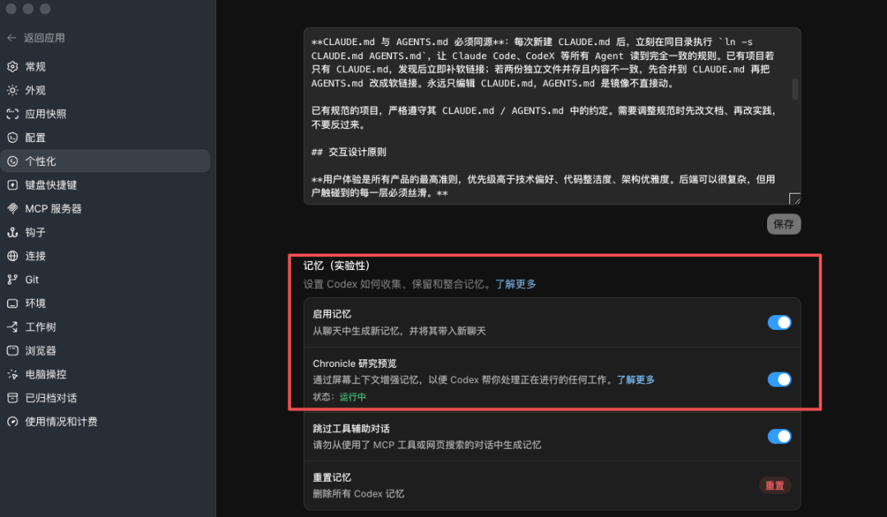Click the 已归档对话 archive icon
887x517 pixels.
(12, 398)
